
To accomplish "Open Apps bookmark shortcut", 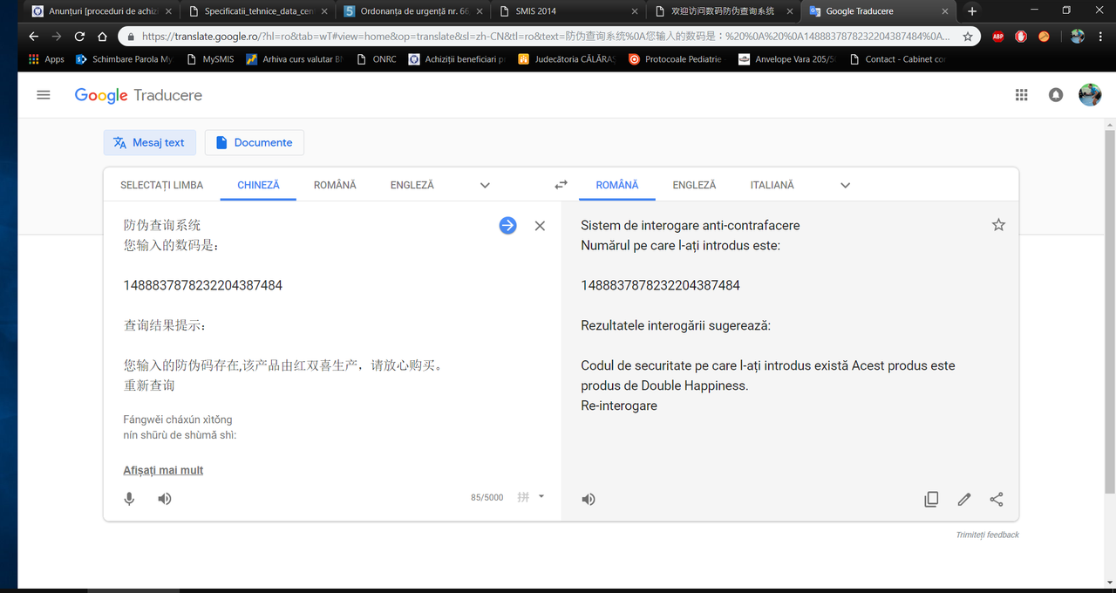I will pos(47,59).
